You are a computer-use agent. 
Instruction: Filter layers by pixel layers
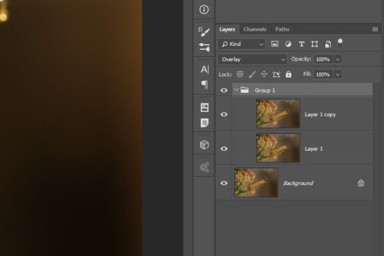pos(275,44)
